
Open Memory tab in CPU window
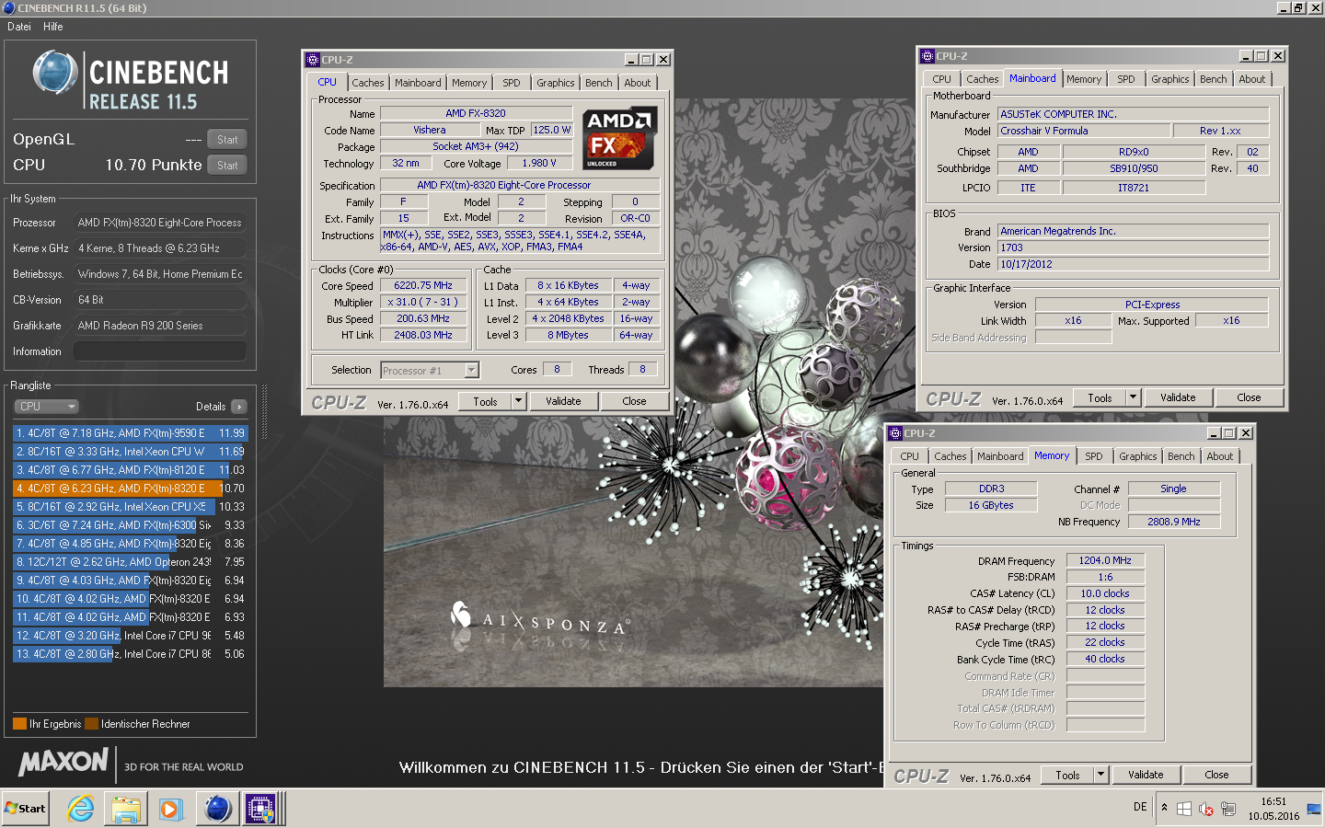469,83
